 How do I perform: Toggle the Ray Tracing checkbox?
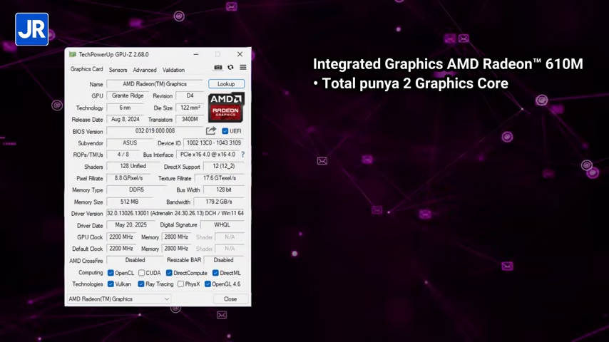point(141,284)
